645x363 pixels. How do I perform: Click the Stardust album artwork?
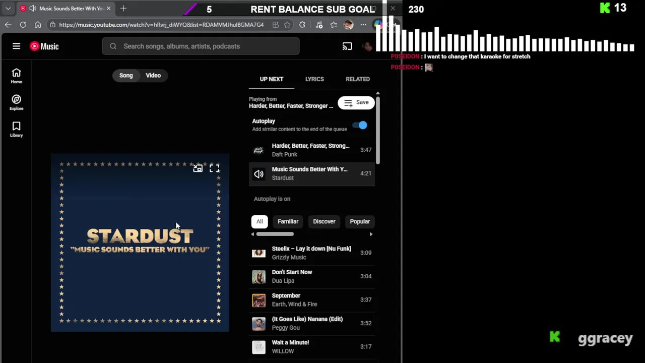140,243
